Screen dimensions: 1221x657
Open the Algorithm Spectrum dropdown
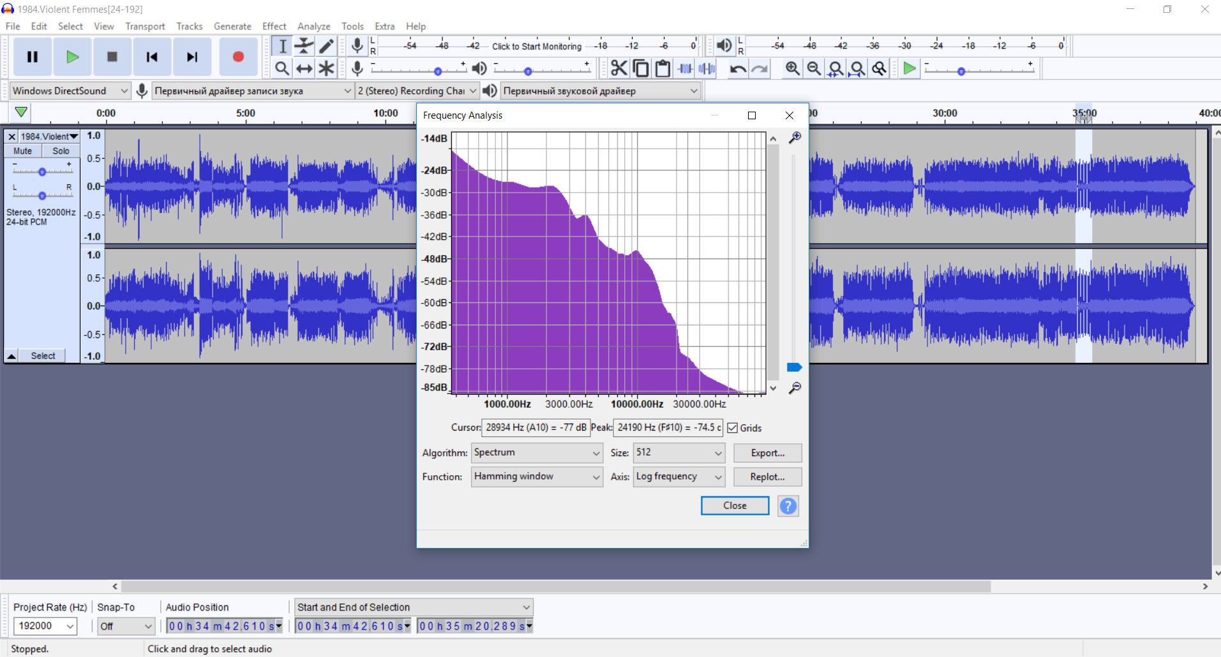point(537,453)
